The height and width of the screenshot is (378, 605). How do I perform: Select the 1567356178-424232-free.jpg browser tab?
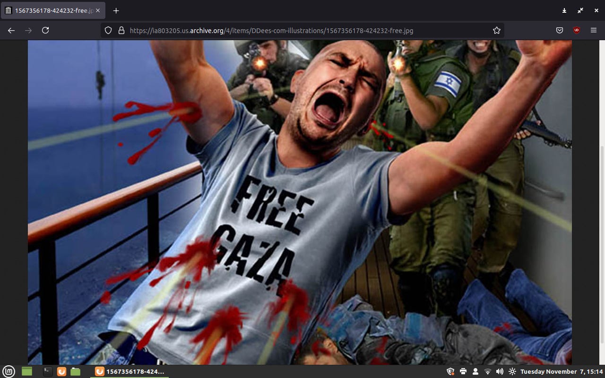point(53,10)
